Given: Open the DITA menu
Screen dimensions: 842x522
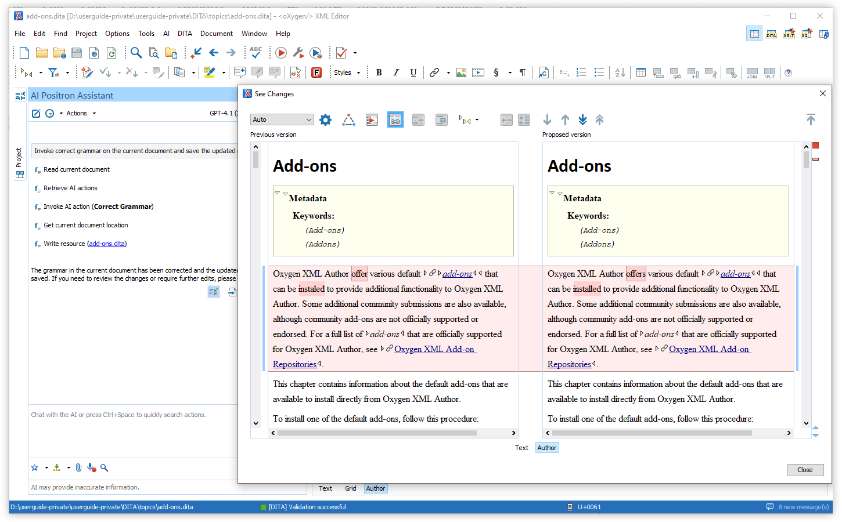Looking at the screenshot, I should pyautogui.click(x=185, y=34).
